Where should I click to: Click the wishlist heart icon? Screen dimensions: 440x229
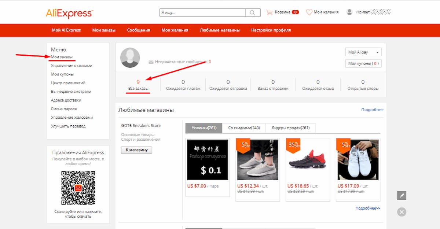point(309,12)
